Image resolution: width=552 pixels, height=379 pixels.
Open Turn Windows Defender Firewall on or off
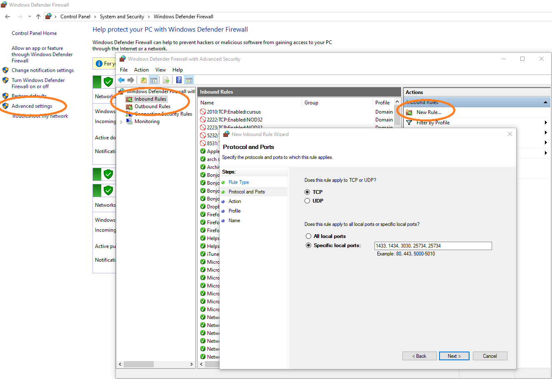click(x=38, y=83)
